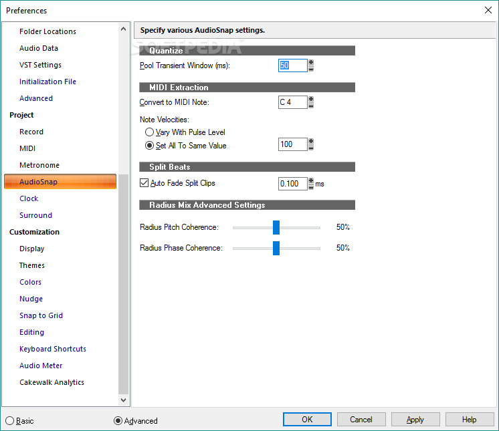Click the Auto Fade field showing 0.100

[x=293, y=184]
